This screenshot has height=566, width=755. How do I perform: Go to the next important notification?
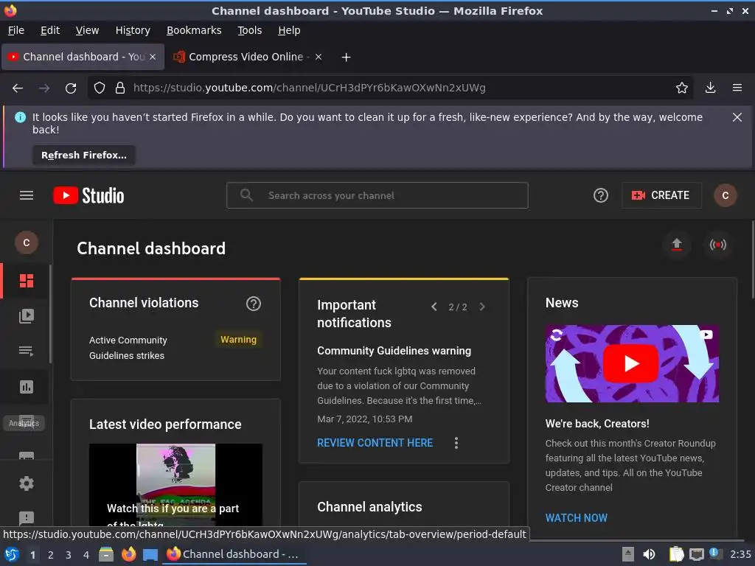[482, 307]
